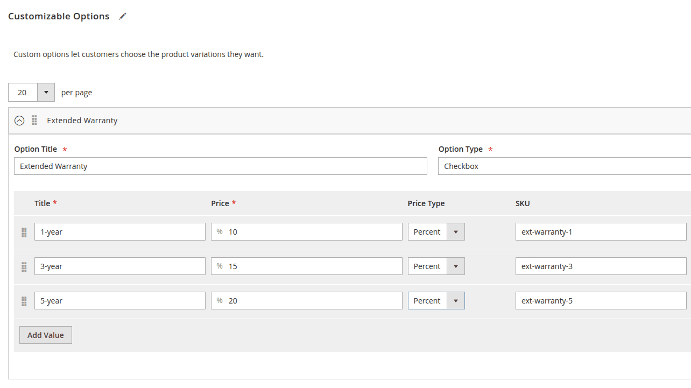Open the Price Type dropdown for the 1-year row
Viewport: 691px width, 388px height.
click(x=457, y=231)
